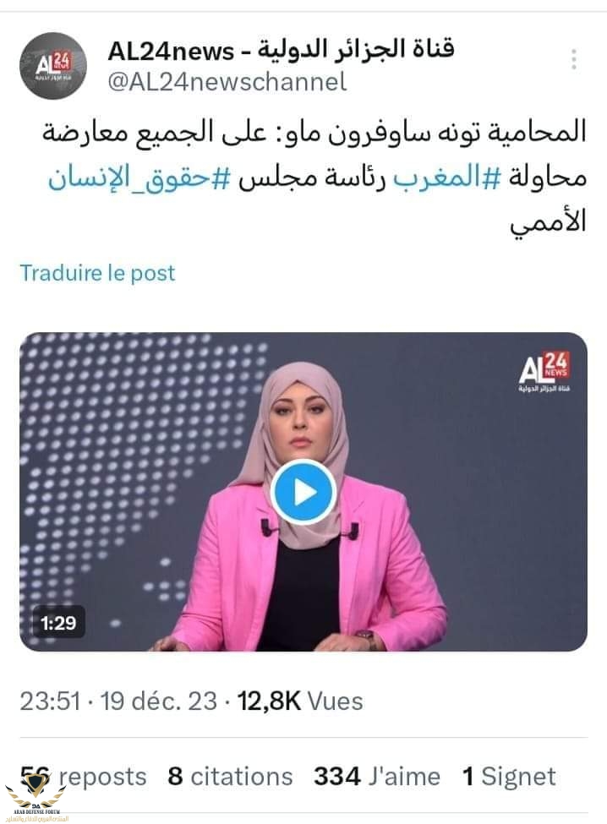The width and height of the screenshot is (607, 824).
Task: Open the video thumbnail of the news anchor
Action: [303, 492]
